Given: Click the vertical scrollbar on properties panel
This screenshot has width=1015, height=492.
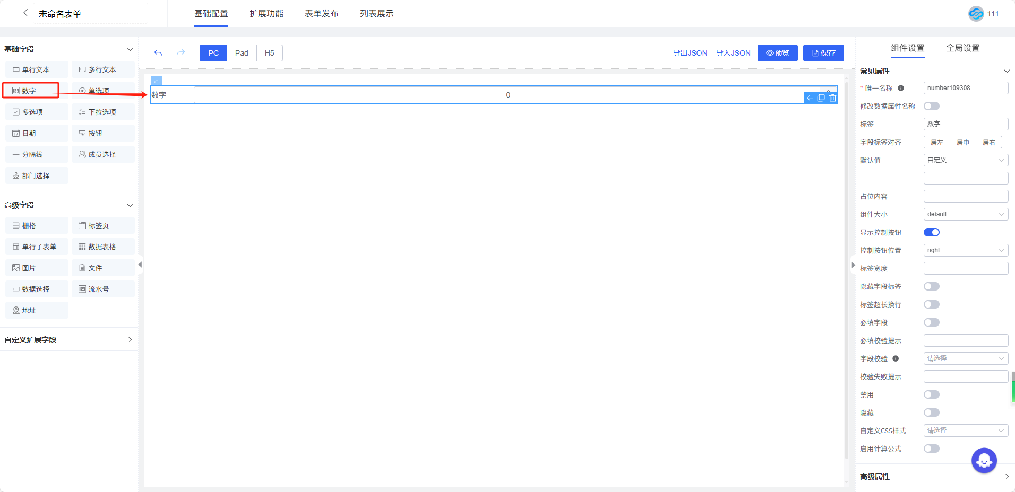Looking at the screenshot, I should (x=1013, y=387).
